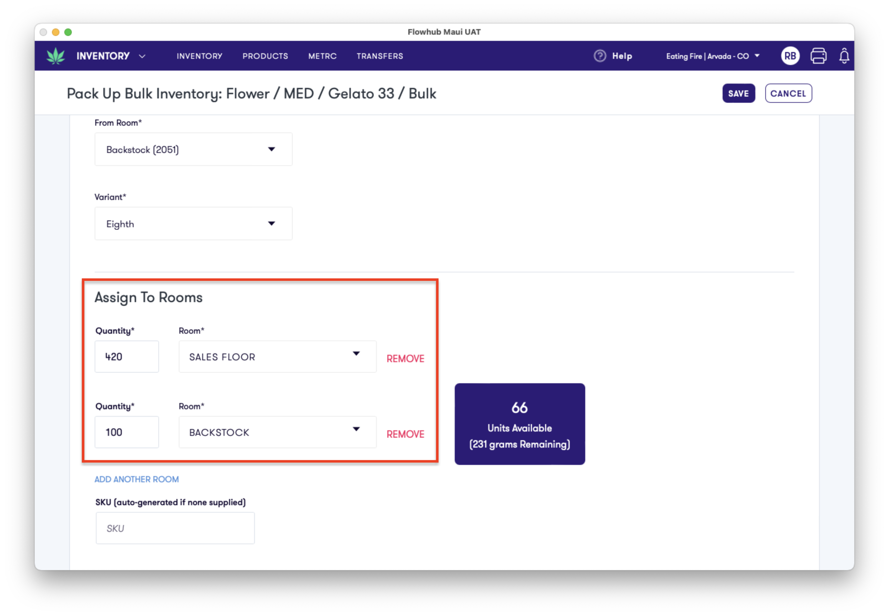This screenshot has width=889, height=616.
Task: Navigate to the TRANSFERS tab
Action: (380, 56)
